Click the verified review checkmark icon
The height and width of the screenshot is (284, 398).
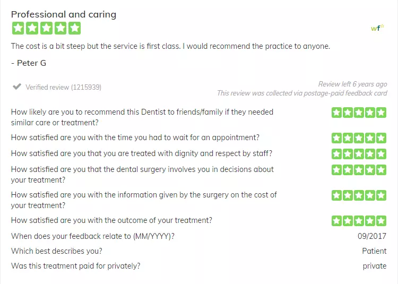17,87
